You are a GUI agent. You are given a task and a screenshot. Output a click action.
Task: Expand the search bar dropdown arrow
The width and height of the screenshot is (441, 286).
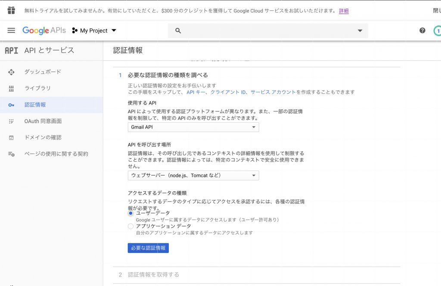point(360,31)
